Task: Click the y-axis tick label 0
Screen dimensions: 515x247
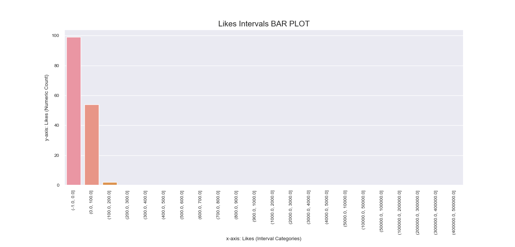Action: coord(58,186)
